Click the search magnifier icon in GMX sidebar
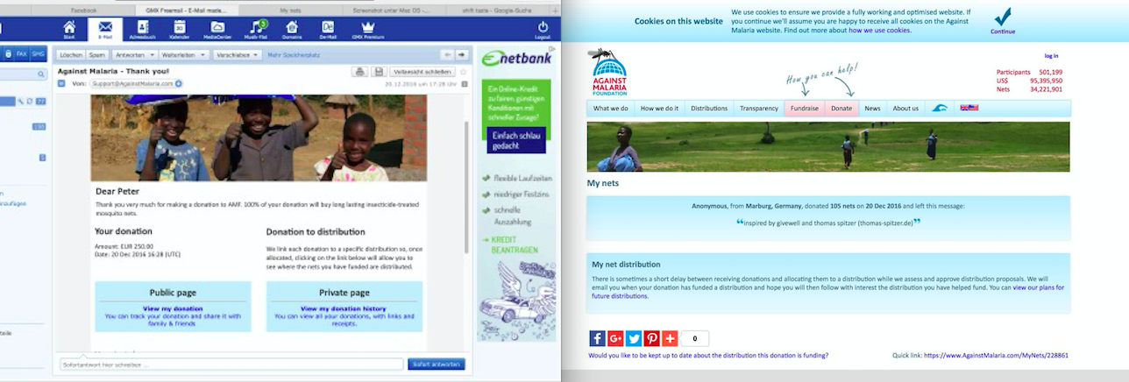The width and height of the screenshot is (1129, 382). [41, 75]
